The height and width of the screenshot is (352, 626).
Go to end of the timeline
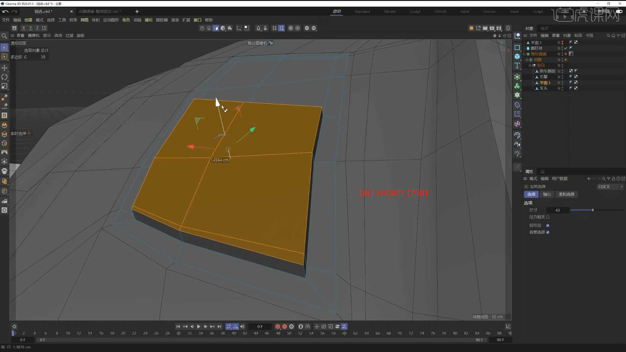[219, 327]
